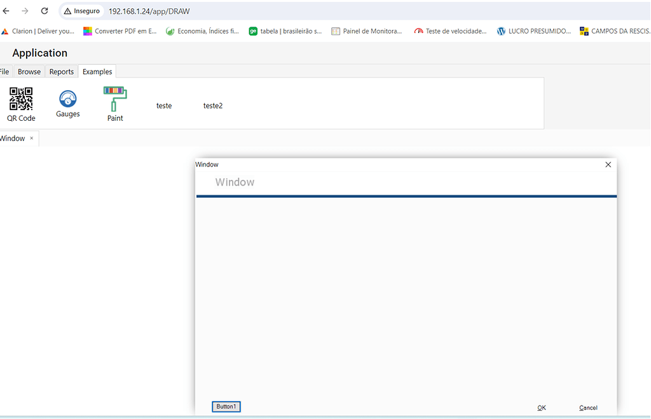Launch the Paint tool
The height and width of the screenshot is (419, 651).
pyautogui.click(x=115, y=104)
